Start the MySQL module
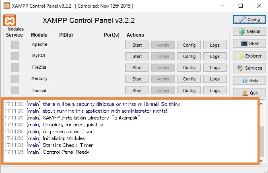This screenshot has height=173, width=268. click(x=137, y=56)
